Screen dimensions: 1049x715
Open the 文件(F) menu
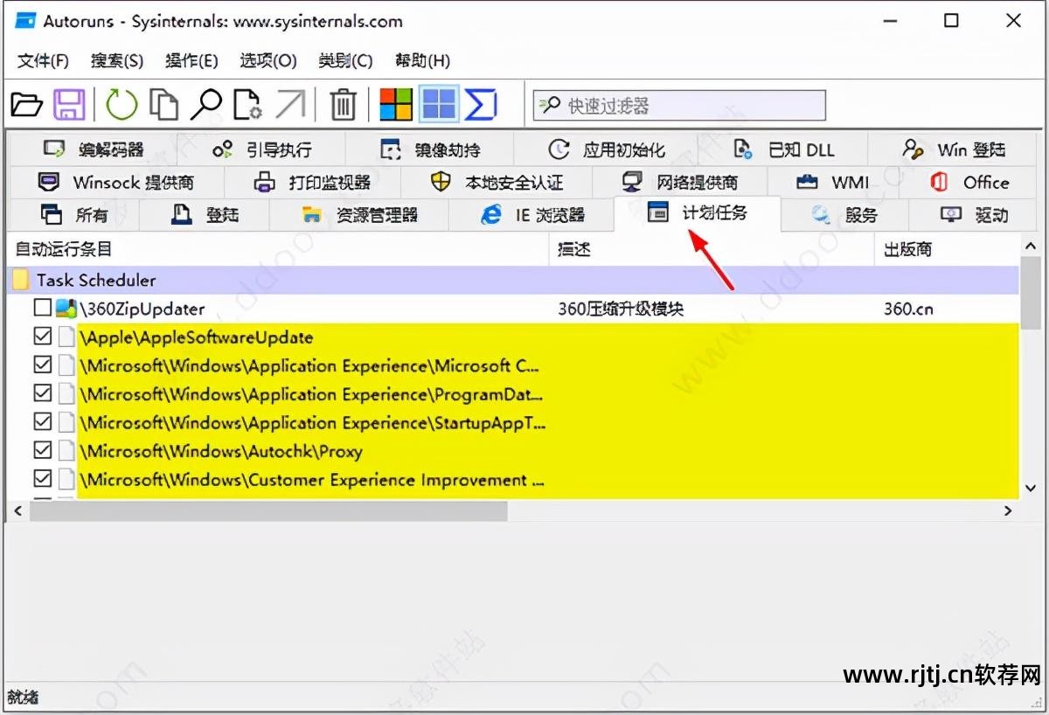(44, 60)
